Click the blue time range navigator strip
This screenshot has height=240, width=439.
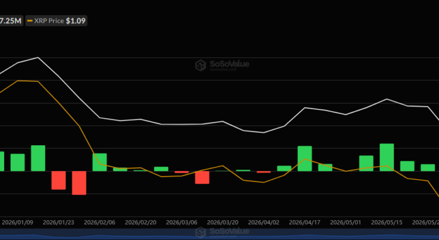(220, 234)
